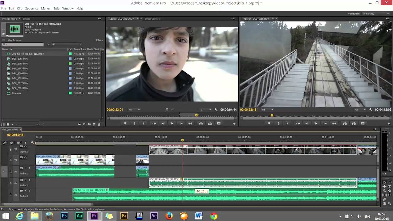The width and height of the screenshot is (393, 221).
Task: Switch Project panel to list view
Action: (3, 124)
